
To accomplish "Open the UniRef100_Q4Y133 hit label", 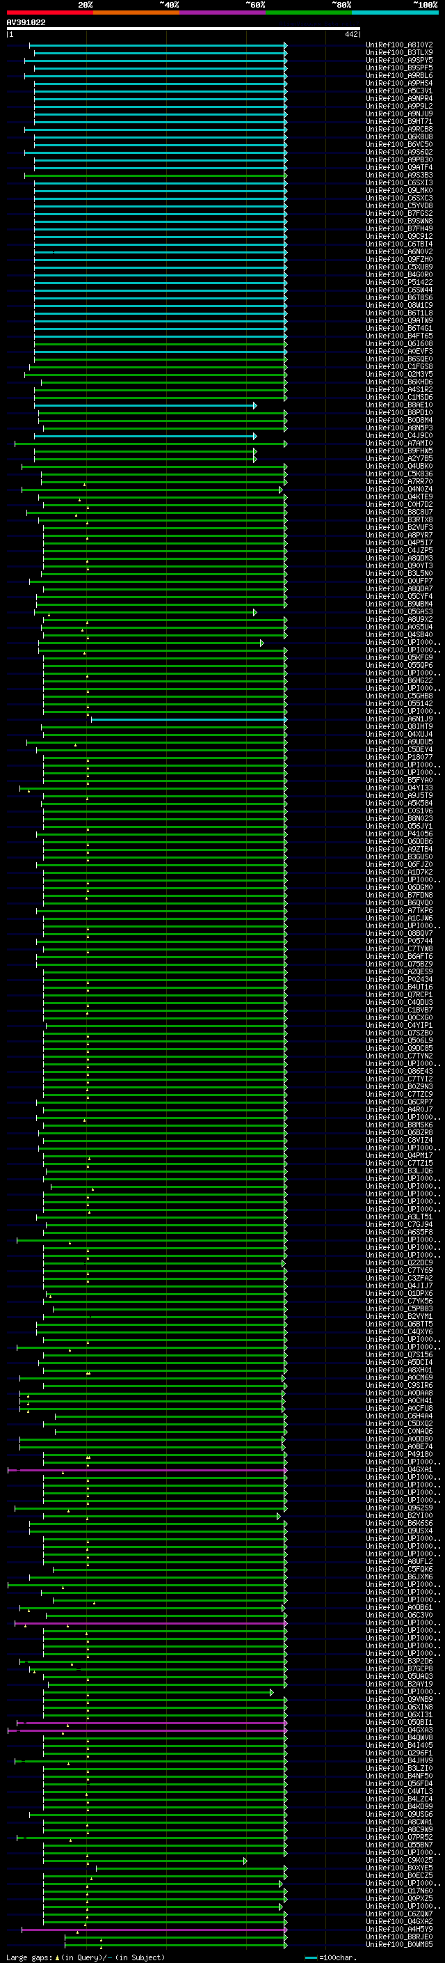I will 399,787.
